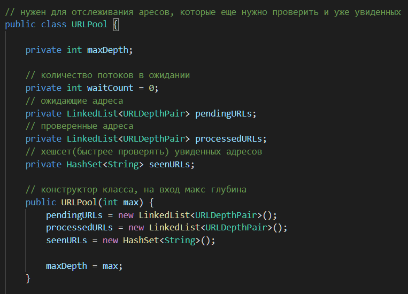This screenshot has width=408, height=294.
Task: Click the URLPool class name in declaration
Action: (x=89, y=25)
